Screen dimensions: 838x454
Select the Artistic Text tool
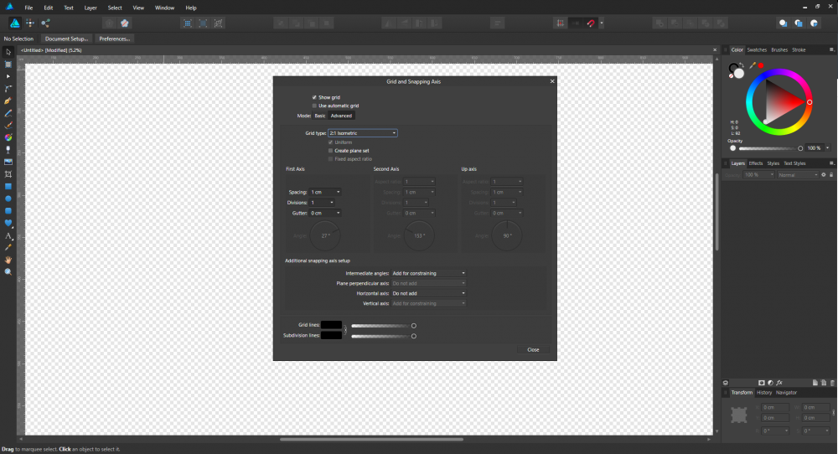coord(8,235)
